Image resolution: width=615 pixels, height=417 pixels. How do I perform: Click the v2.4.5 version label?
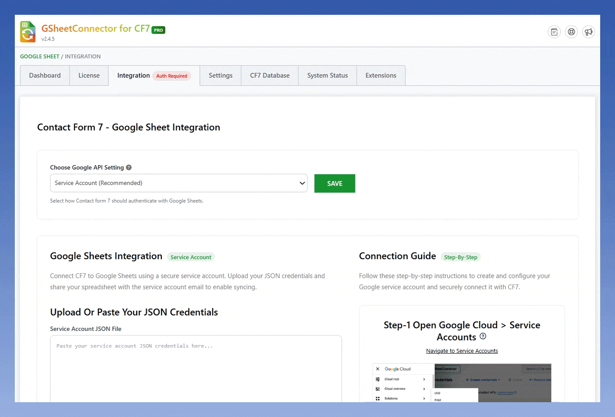pos(48,39)
